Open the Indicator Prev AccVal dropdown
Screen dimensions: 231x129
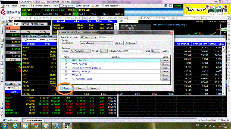coord(80,51)
